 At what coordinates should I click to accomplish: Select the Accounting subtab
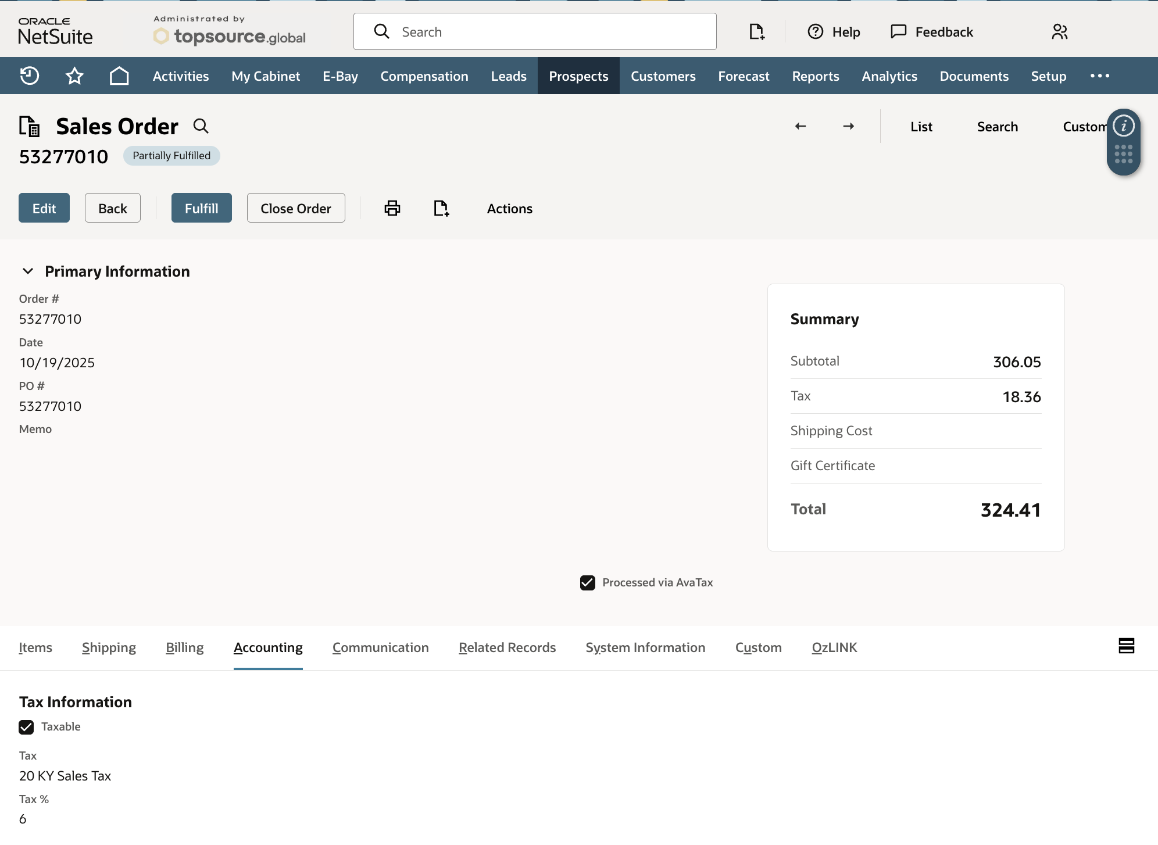point(268,647)
